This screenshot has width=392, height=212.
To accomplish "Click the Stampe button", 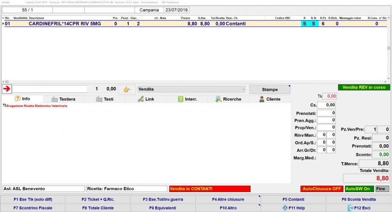I will point(270,89).
